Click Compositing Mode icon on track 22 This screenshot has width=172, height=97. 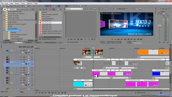(26, 85)
